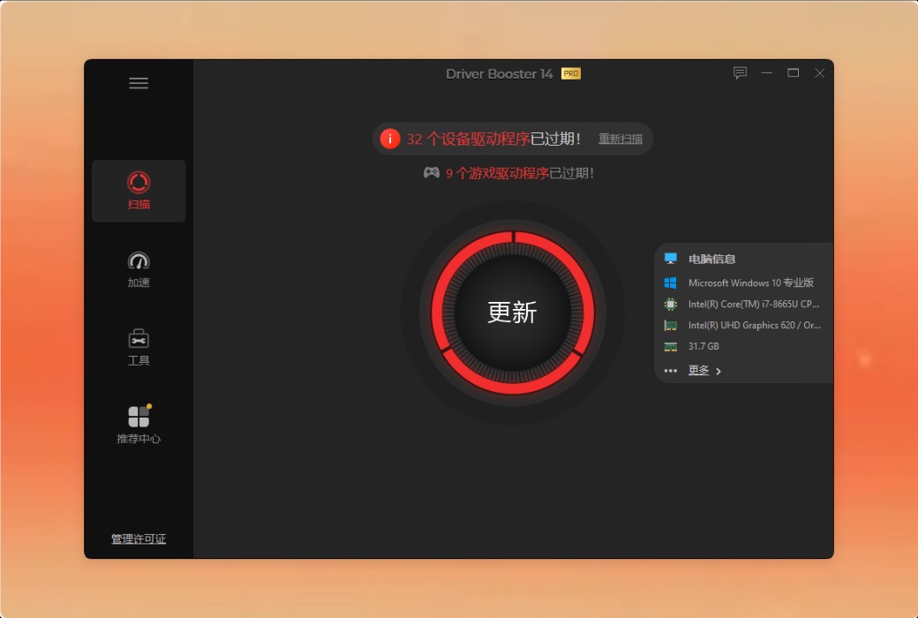Screen dimensions: 918x618
Task: Open the 推荐中心 recommendation center
Action: tap(139, 426)
